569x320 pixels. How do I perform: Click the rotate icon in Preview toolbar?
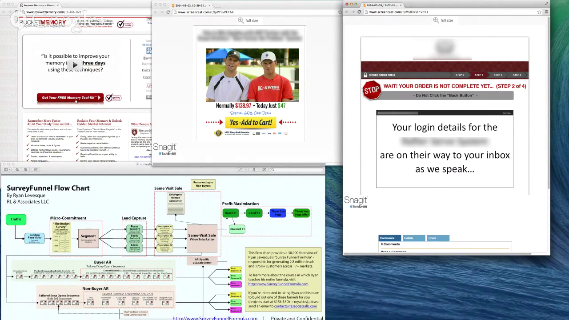coord(254,169)
